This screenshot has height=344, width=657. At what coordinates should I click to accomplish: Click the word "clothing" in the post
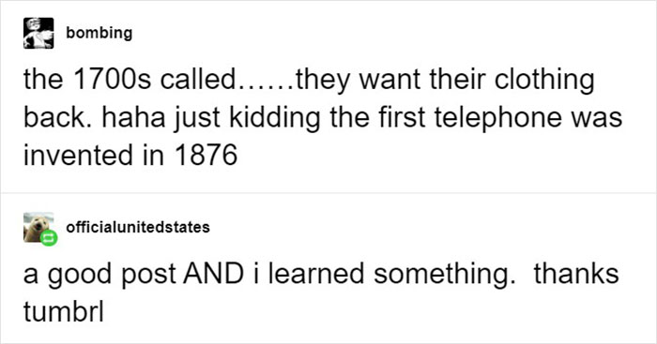coord(544,81)
